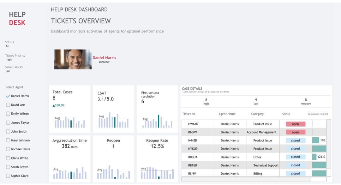Screen dimensions: 341x185
Task: Select the medium priority count of 8
Action: click(x=306, y=102)
